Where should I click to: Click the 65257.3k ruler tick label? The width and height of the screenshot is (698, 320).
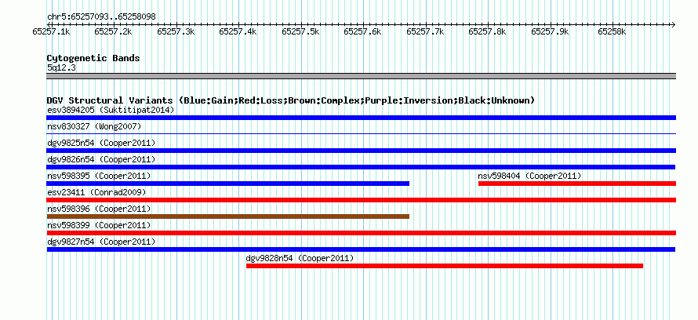176,31
